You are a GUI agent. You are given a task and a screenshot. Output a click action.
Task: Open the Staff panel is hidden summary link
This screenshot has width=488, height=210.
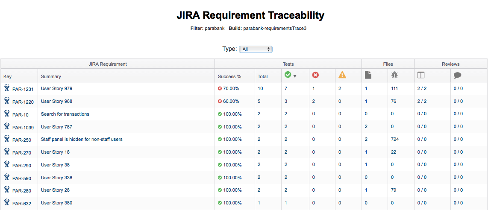(x=82, y=139)
